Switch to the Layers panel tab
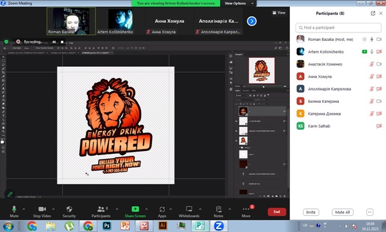Viewport: 386px width, 232px height. [x=238, y=91]
